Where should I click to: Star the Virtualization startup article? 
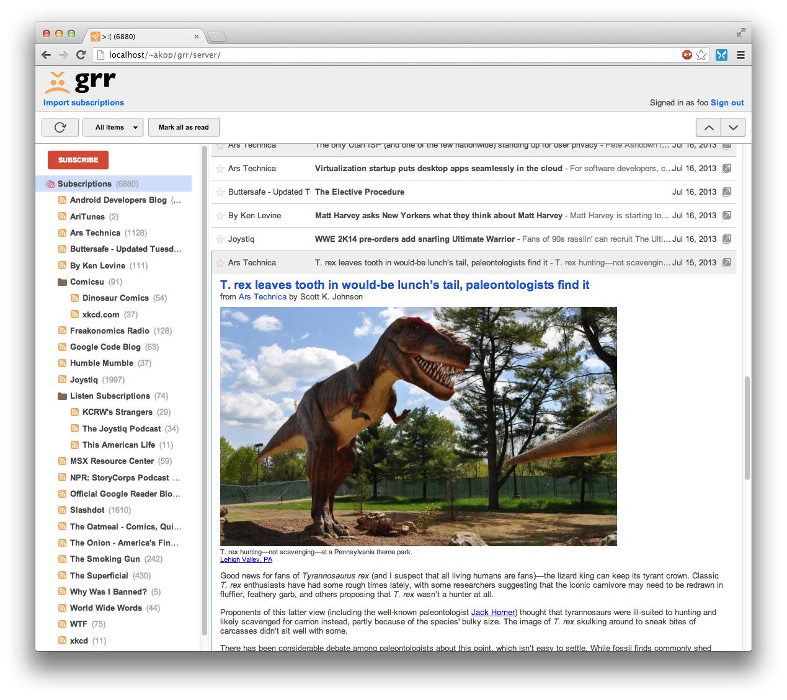click(x=220, y=169)
